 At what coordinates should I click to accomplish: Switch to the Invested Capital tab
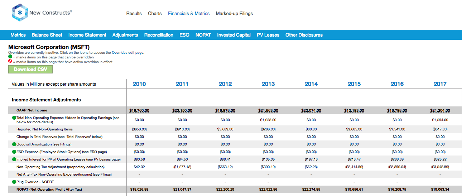(234, 35)
